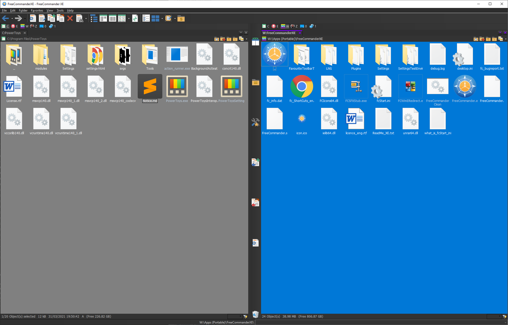Select drive E in left drive bar
Viewport: 508px width, 325px height.
coord(14,26)
